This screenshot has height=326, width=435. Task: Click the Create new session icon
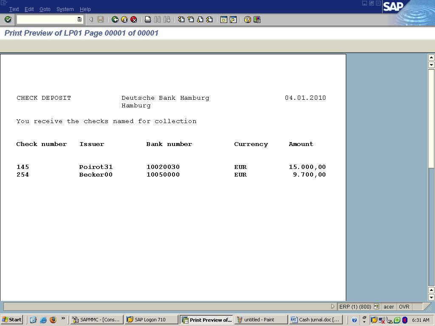pos(223,20)
